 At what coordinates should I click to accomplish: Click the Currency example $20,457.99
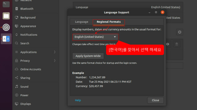96,86
